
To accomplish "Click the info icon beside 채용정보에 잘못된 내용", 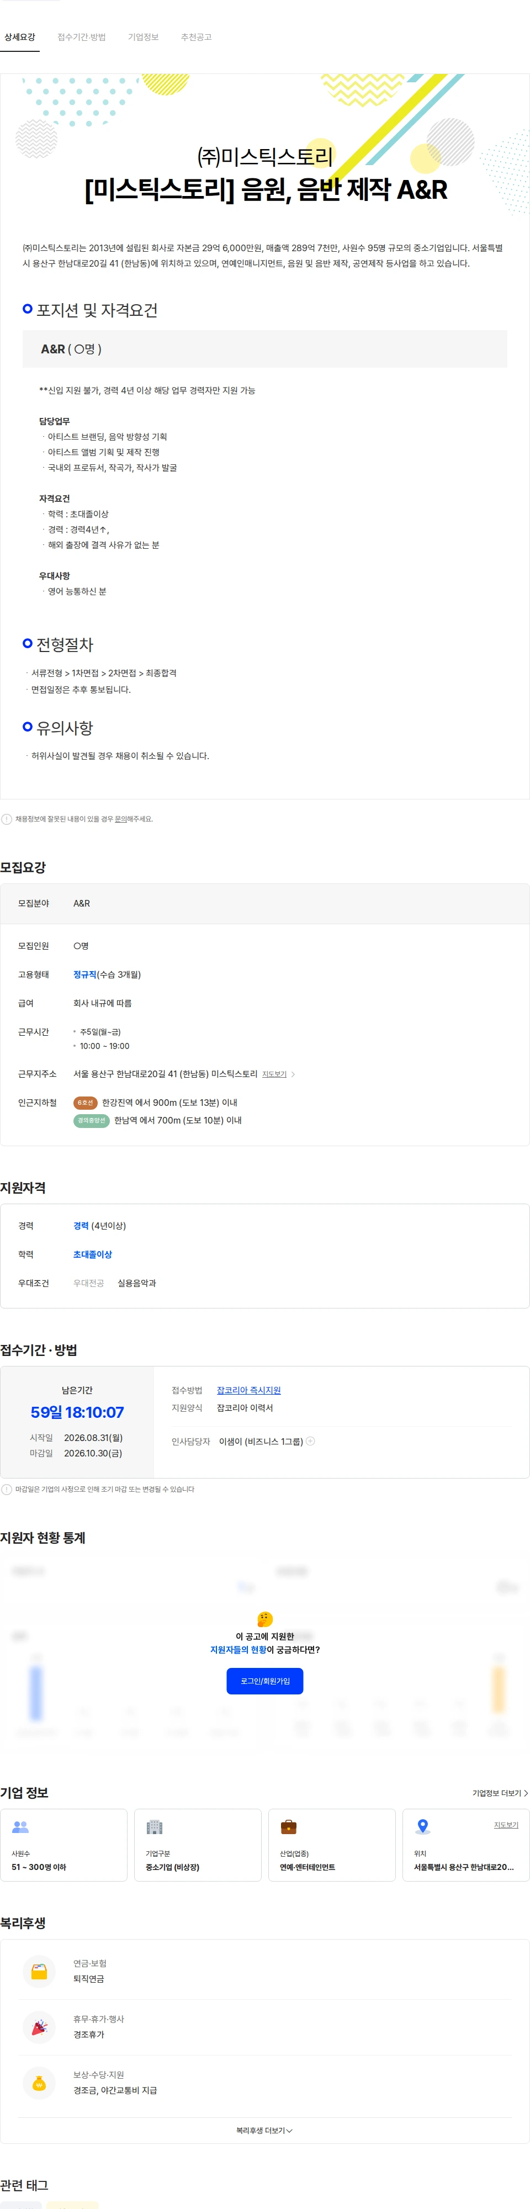I will 7,819.
